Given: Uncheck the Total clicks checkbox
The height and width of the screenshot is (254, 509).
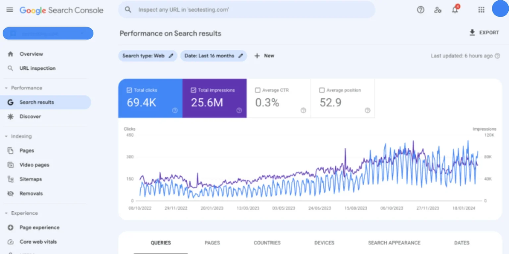Looking at the screenshot, I should (129, 90).
